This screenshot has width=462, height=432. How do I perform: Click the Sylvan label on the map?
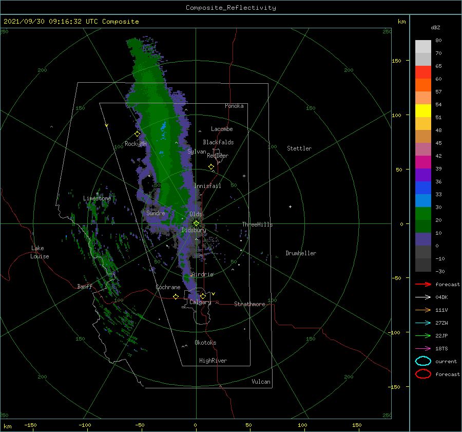click(x=197, y=152)
